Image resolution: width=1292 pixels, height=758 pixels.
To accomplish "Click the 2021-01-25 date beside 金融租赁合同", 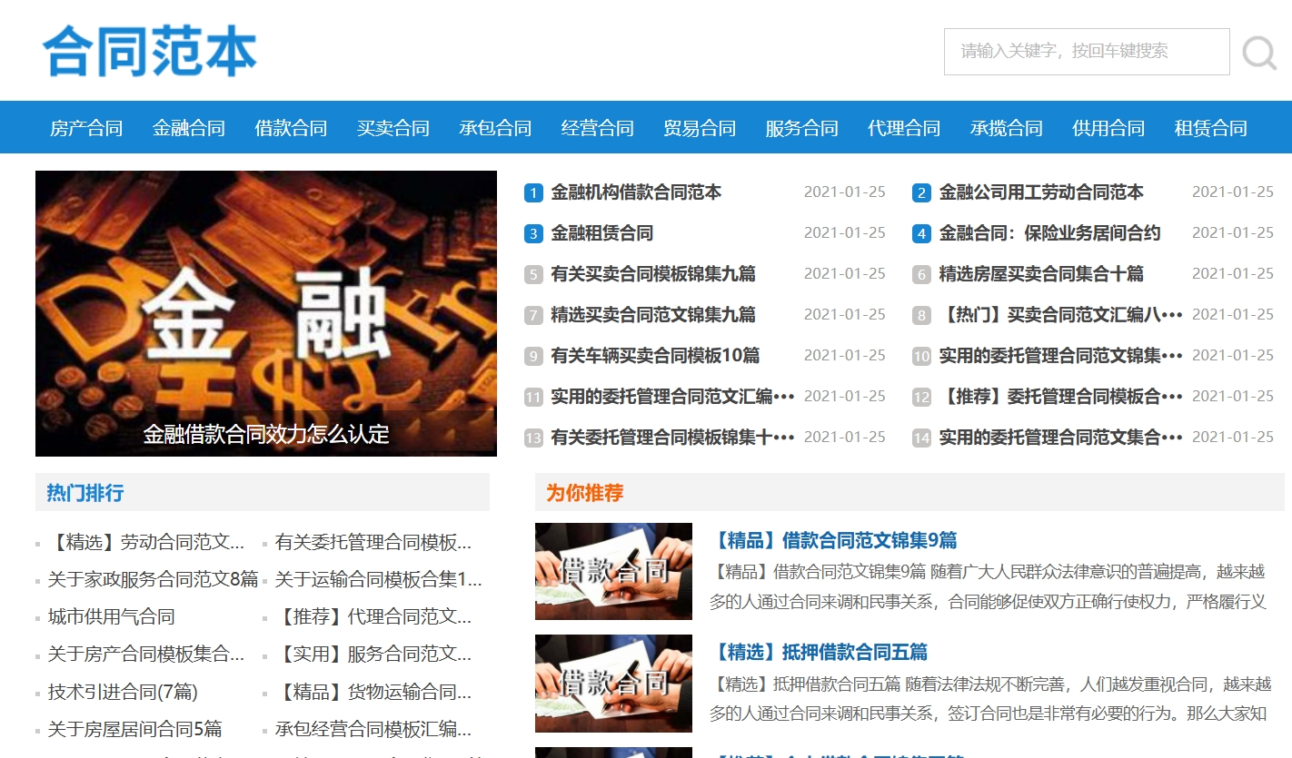I will (x=845, y=233).
